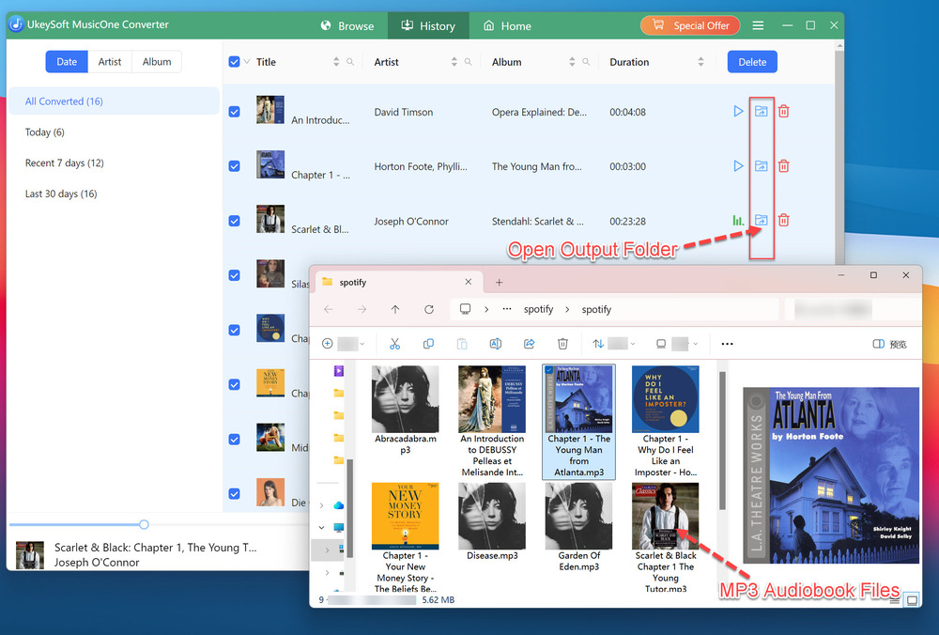This screenshot has height=635, width=939.
Task: Group history by Date
Action: point(67,62)
